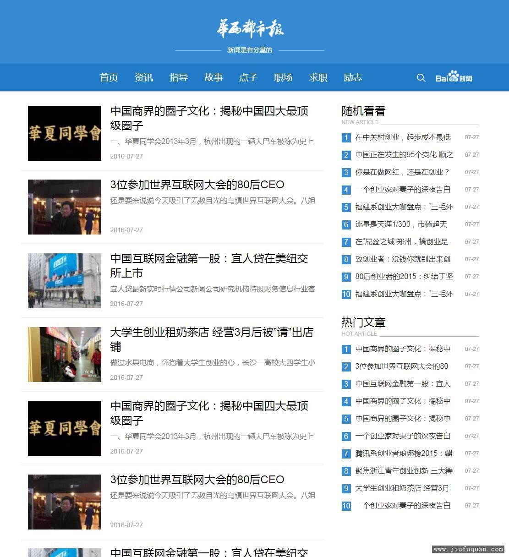Open hot article 聚焦浙江青年创业创新 三大舞
The height and width of the screenshot is (557, 509).
coord(404,470)
